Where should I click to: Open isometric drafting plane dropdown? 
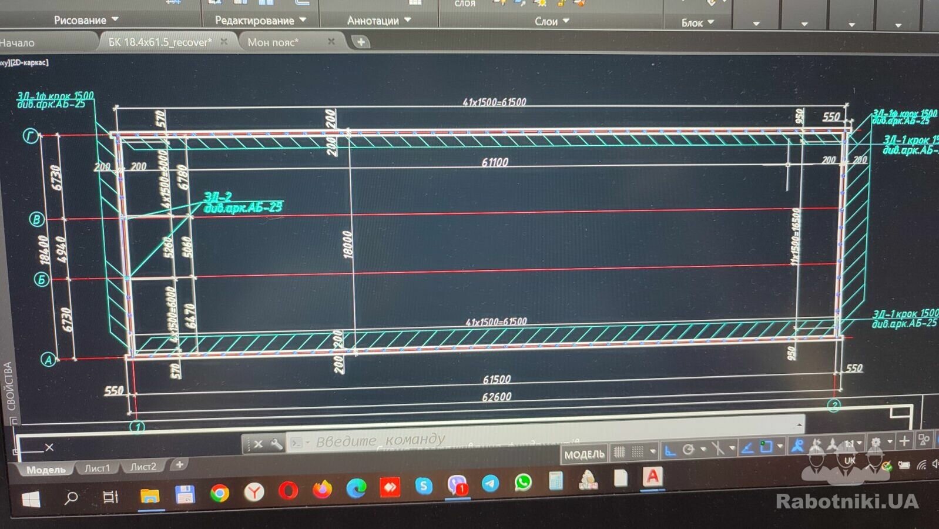(x=733, y=448)
